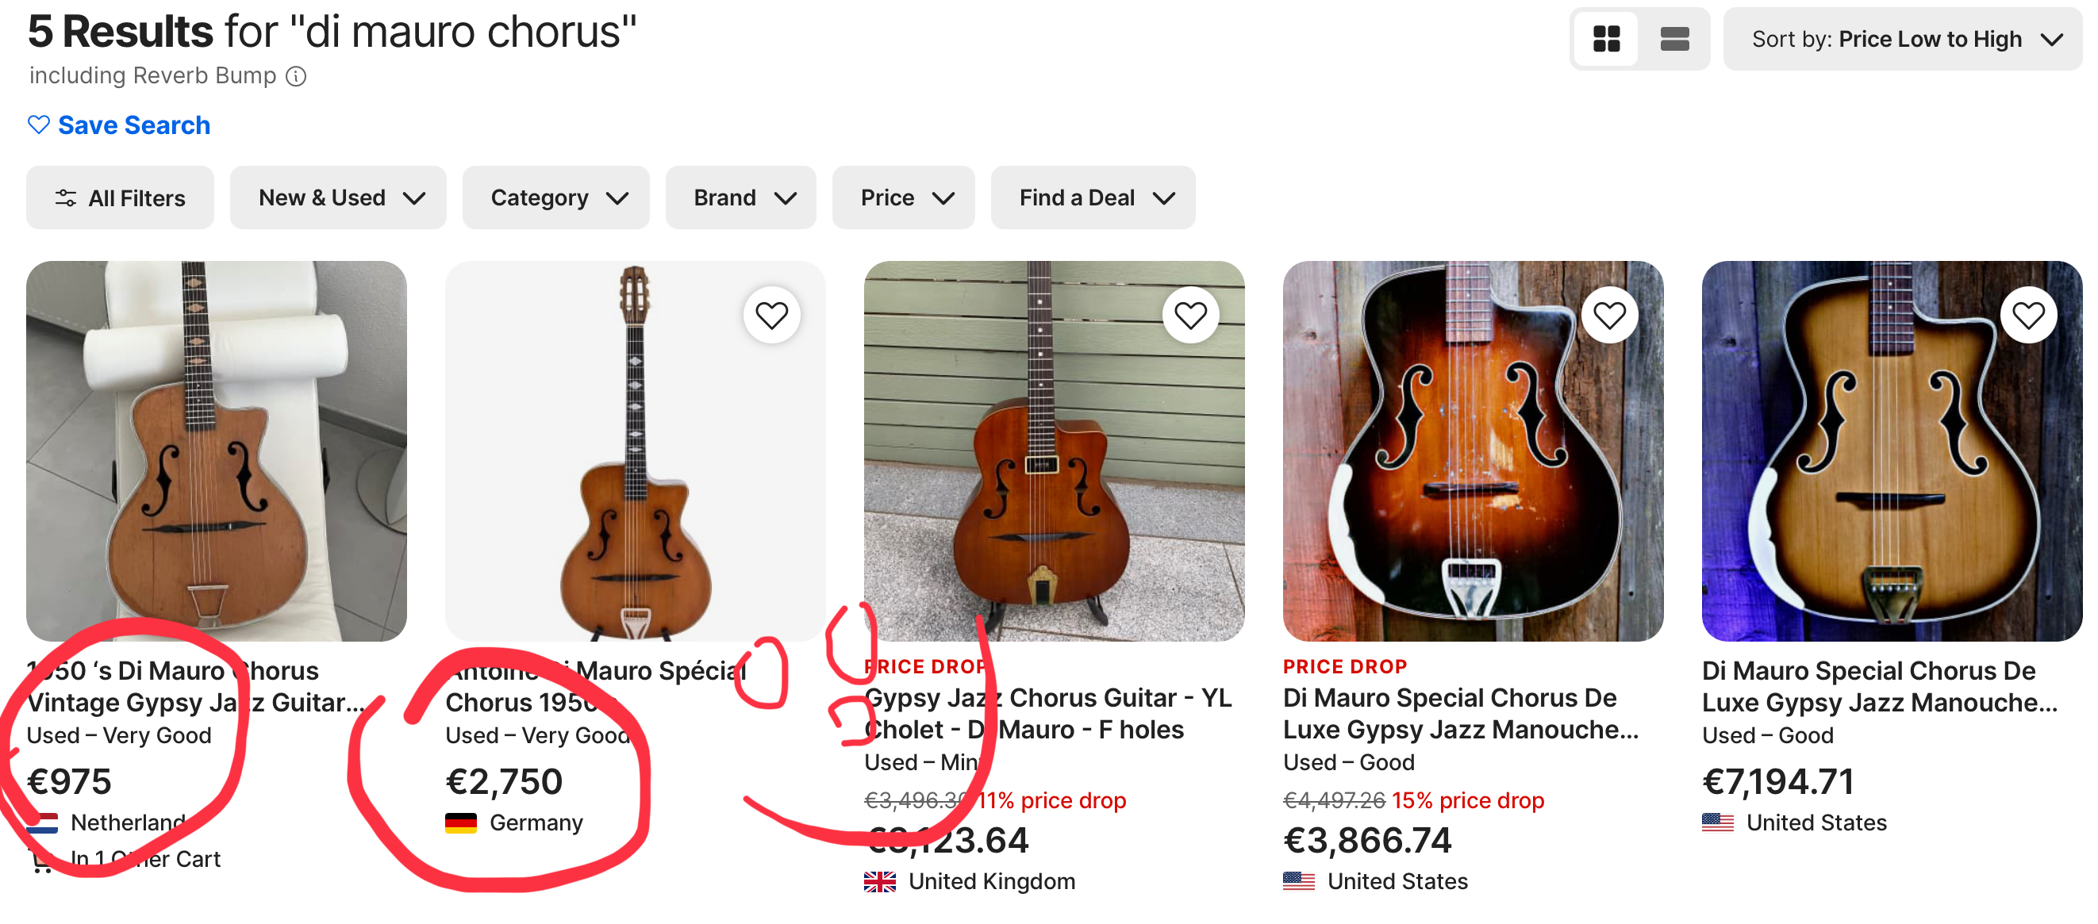The height and width of the screenshot is (924, 2098).
Task: Favorite the Antoine Di Mauro Spécial Chorus listing
Action: point(770,315)
